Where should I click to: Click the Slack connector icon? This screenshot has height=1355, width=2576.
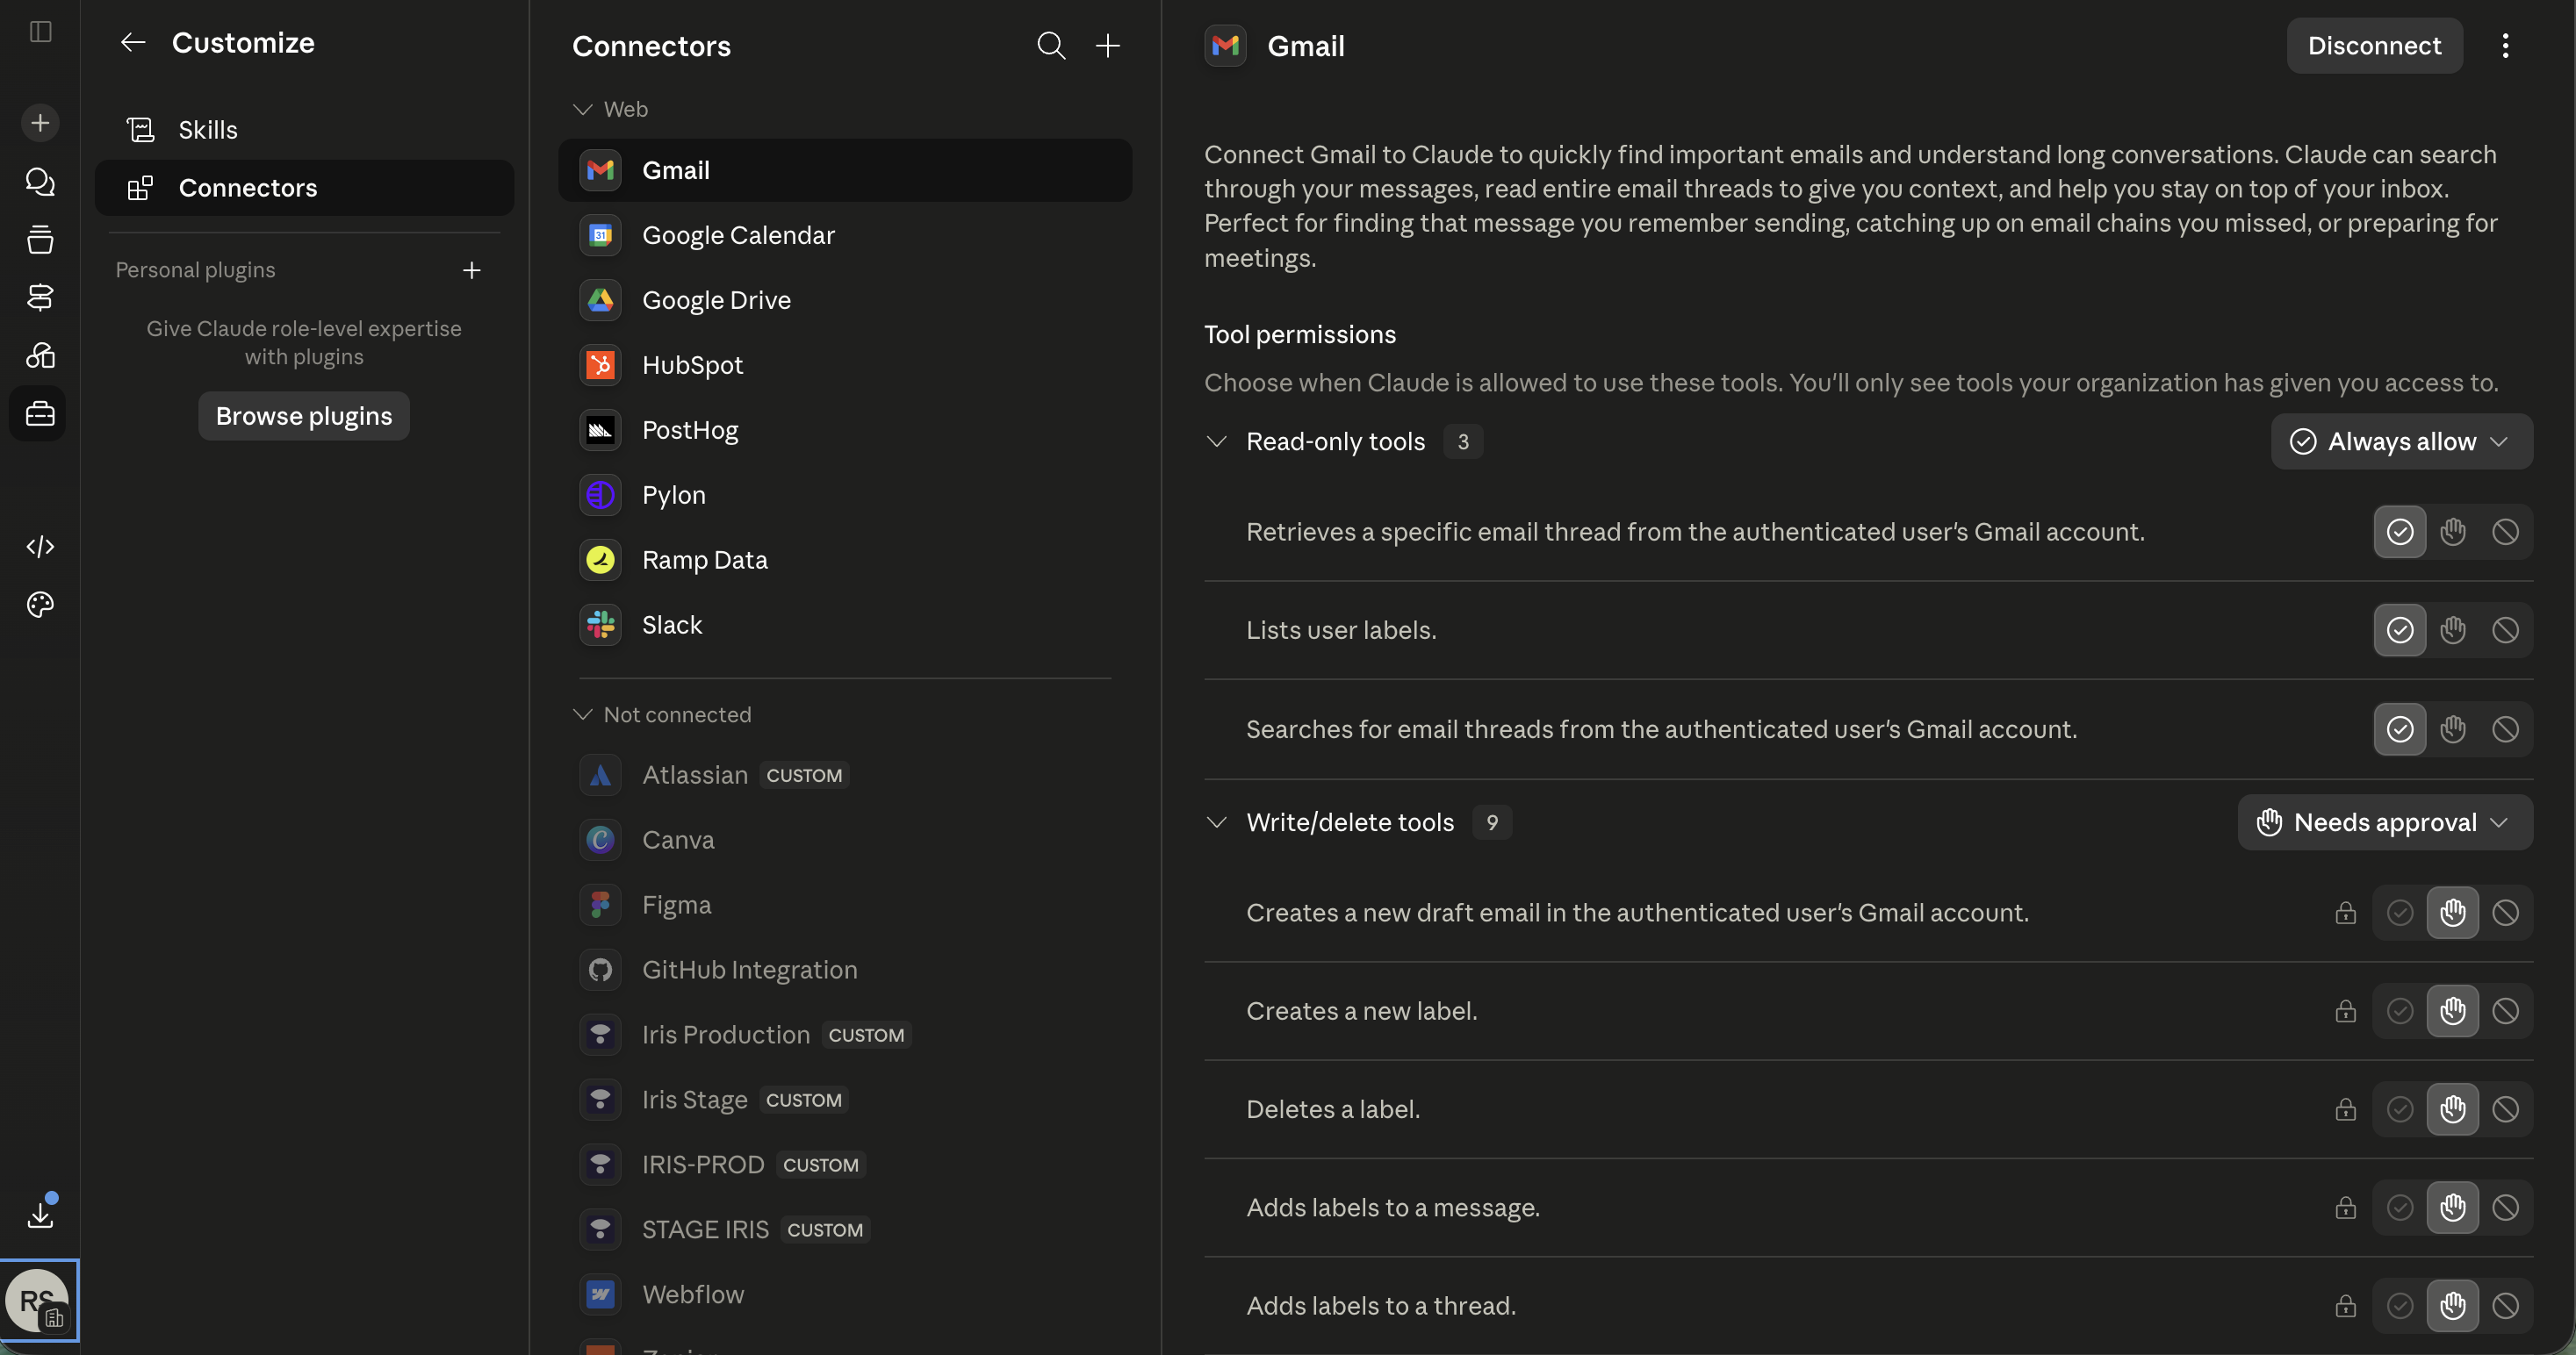[x=600, y=626]
